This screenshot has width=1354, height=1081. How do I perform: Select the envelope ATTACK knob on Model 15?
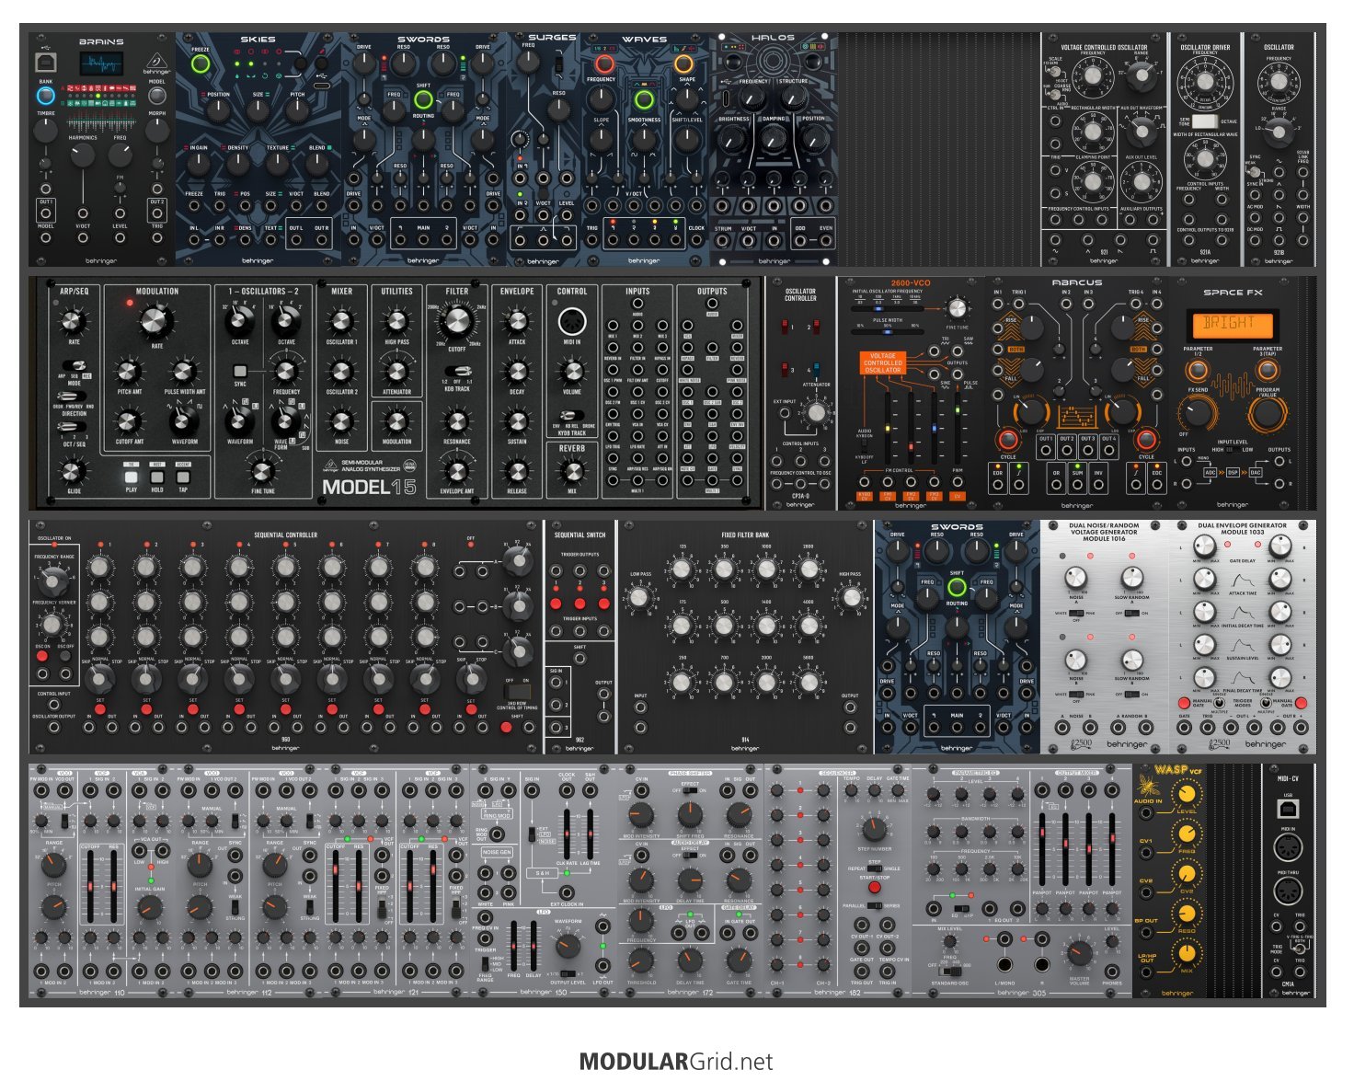517,321
